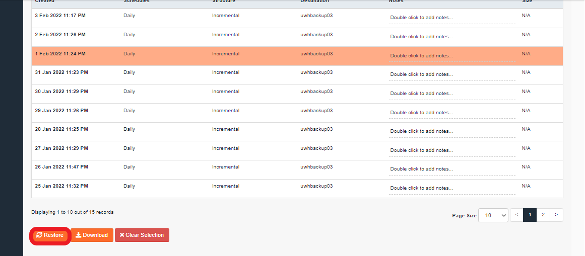Image resolution: width=585 pixels, height=256 pixels.
Task: Go to page 2 of backups
Action: [543, 215]
